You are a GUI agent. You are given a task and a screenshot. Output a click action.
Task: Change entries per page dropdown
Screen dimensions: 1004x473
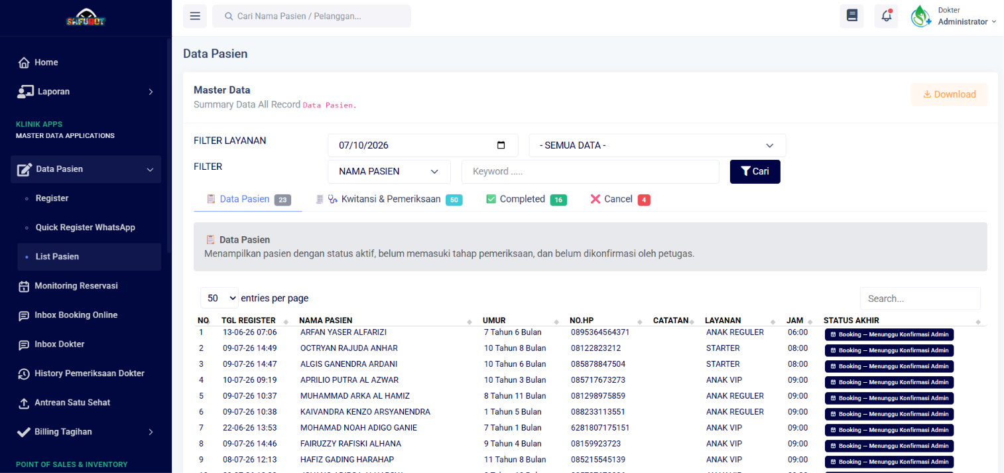pyautogui.click(x=220, y=298)
